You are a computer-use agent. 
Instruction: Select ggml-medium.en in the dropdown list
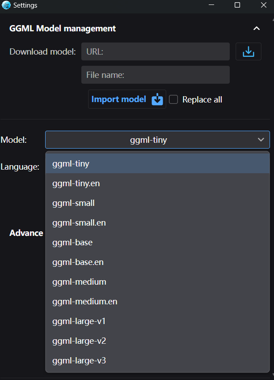(157, 302)
